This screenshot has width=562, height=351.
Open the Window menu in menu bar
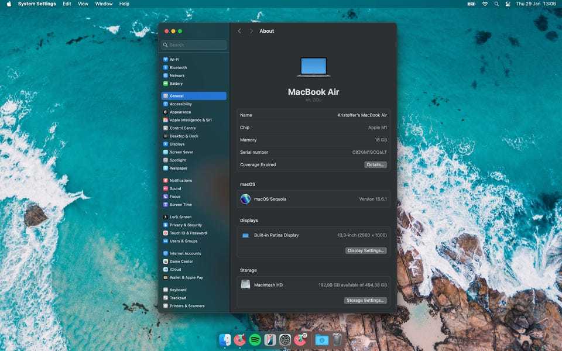point(104,4)
